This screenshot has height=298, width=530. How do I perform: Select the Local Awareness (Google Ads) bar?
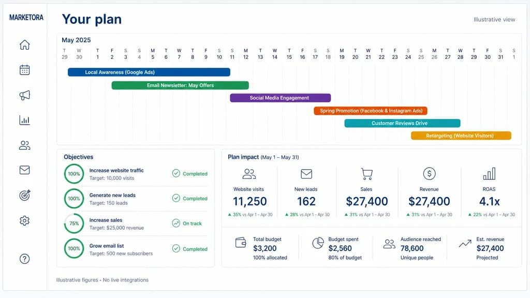(149, 72)
